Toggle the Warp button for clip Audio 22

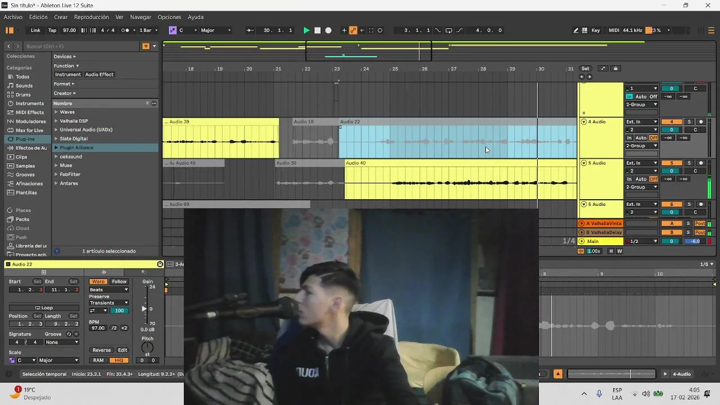(x=98, y=282)
